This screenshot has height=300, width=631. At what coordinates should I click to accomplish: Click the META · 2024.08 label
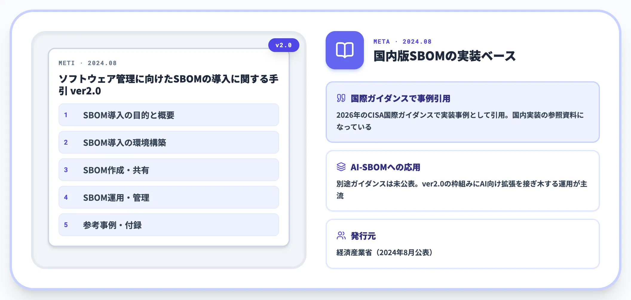tap(402, 42)
